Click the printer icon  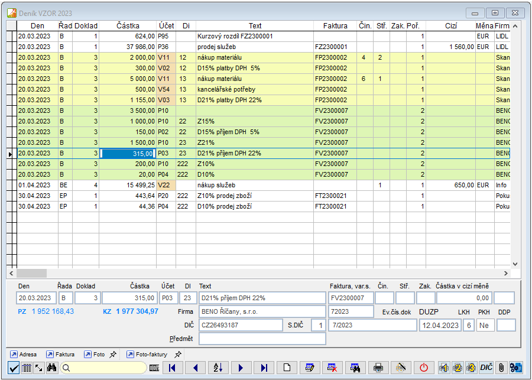[378, 368]
